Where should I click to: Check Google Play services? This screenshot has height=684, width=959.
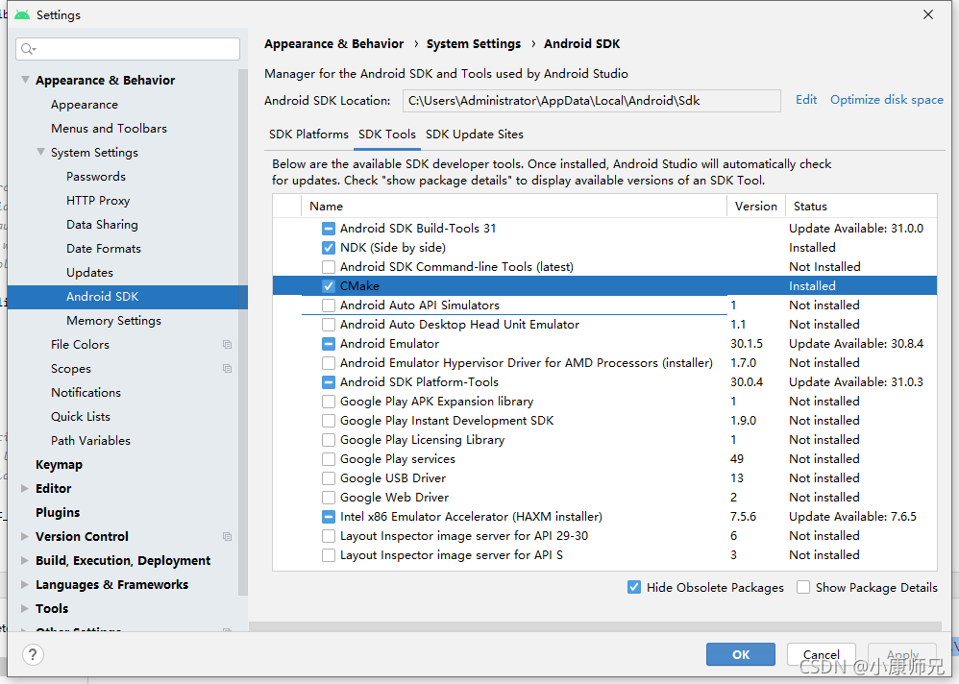pos(329,459)
